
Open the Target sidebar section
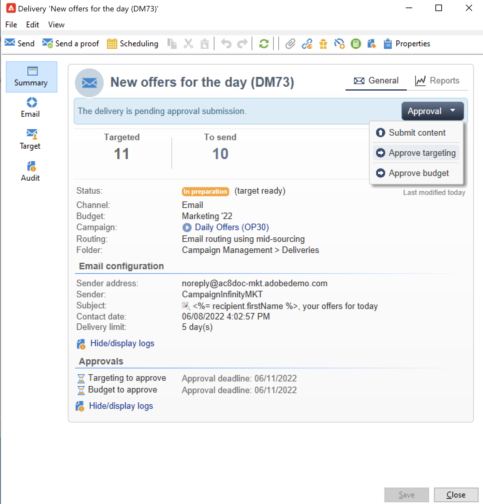coord(30,140)
